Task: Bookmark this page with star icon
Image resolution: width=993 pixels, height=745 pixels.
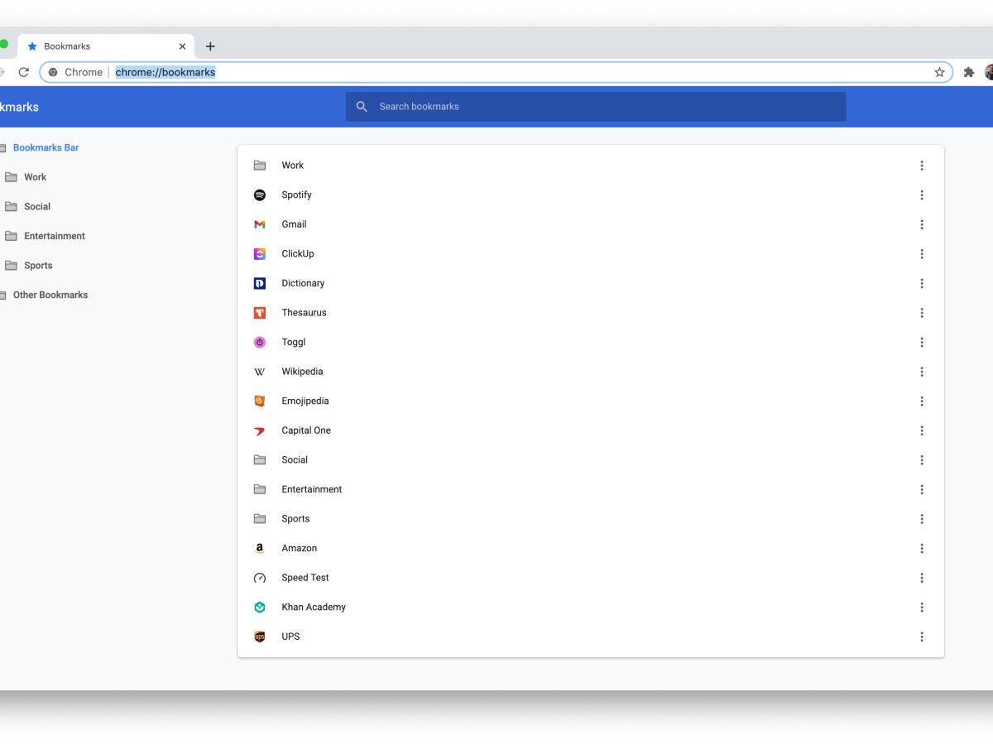Action: 939,72
